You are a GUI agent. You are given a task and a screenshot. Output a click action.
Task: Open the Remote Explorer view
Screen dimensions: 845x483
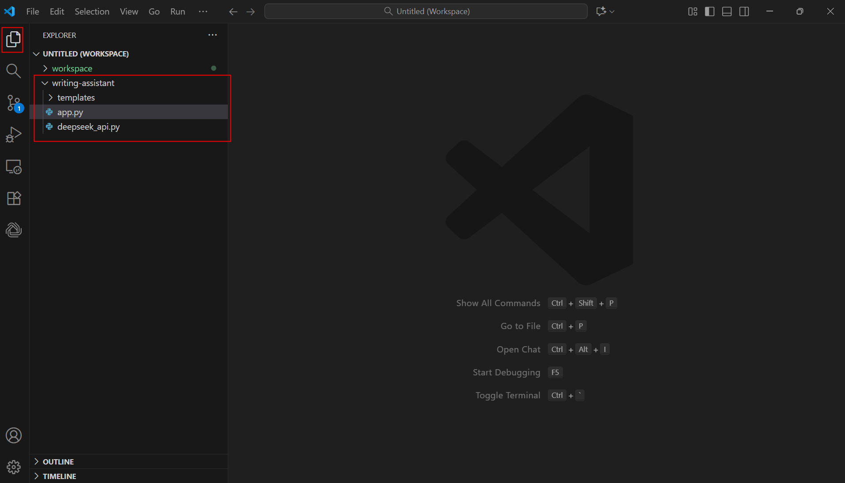click(13, 167)
